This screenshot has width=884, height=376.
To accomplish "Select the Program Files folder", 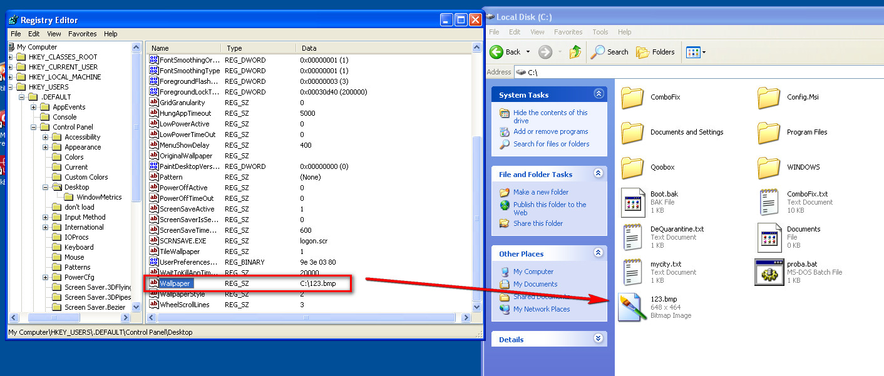I will [793, 132].
